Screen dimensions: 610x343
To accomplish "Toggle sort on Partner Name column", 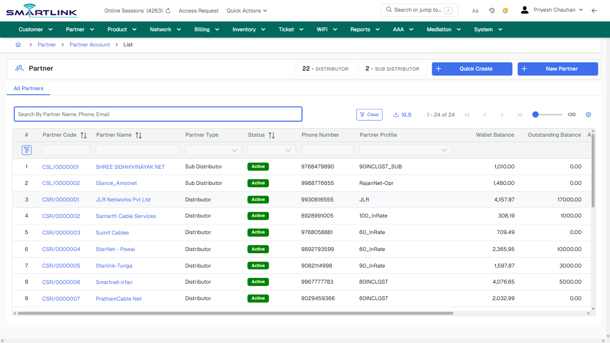I will pos(138,135).
